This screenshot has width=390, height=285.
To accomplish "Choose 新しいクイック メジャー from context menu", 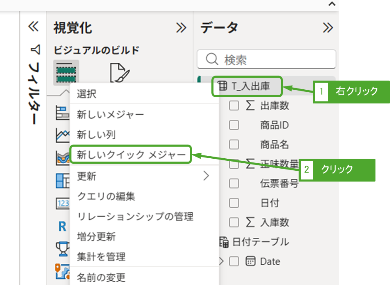I will coord(131,155).
